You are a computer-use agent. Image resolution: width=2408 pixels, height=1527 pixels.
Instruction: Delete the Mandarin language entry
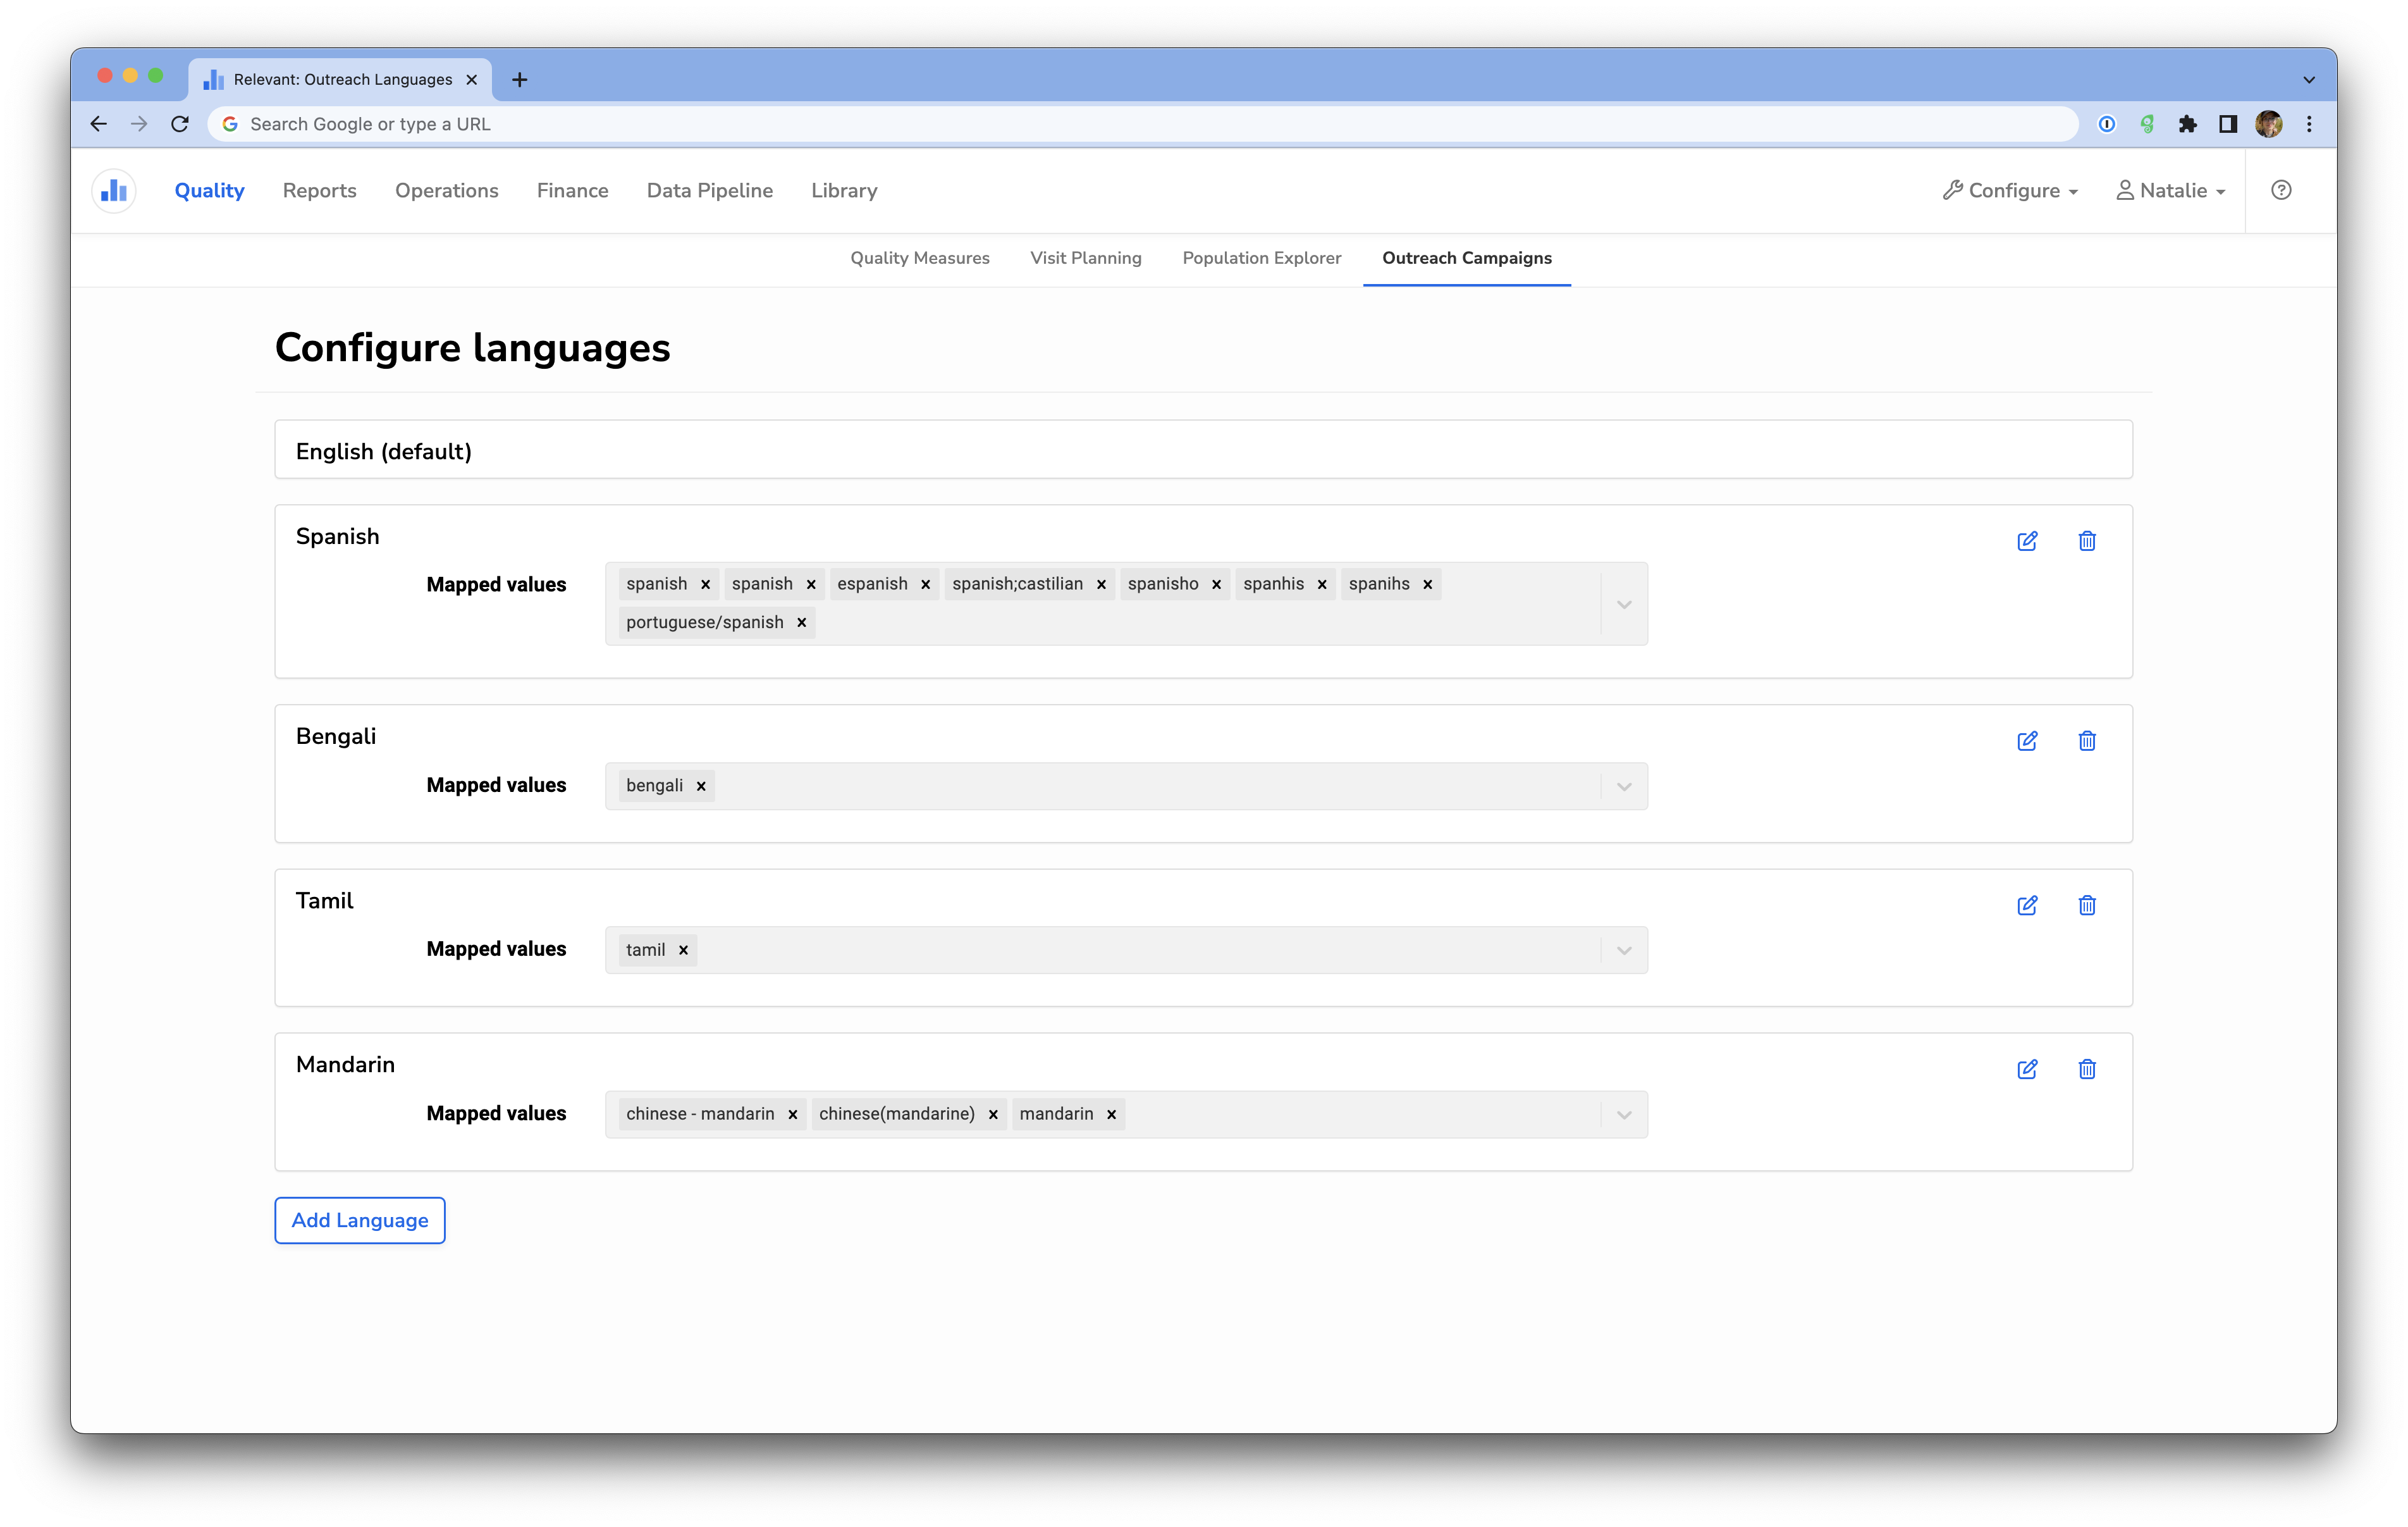click(2087, 1070)
